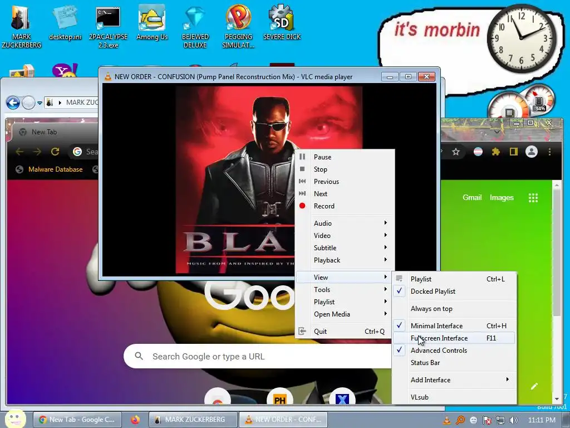Image resolution: width=570 pixels, height=428 pixels.
Task: Open the Explorer recent locations dropdown arrow
Action: point(40,103)
